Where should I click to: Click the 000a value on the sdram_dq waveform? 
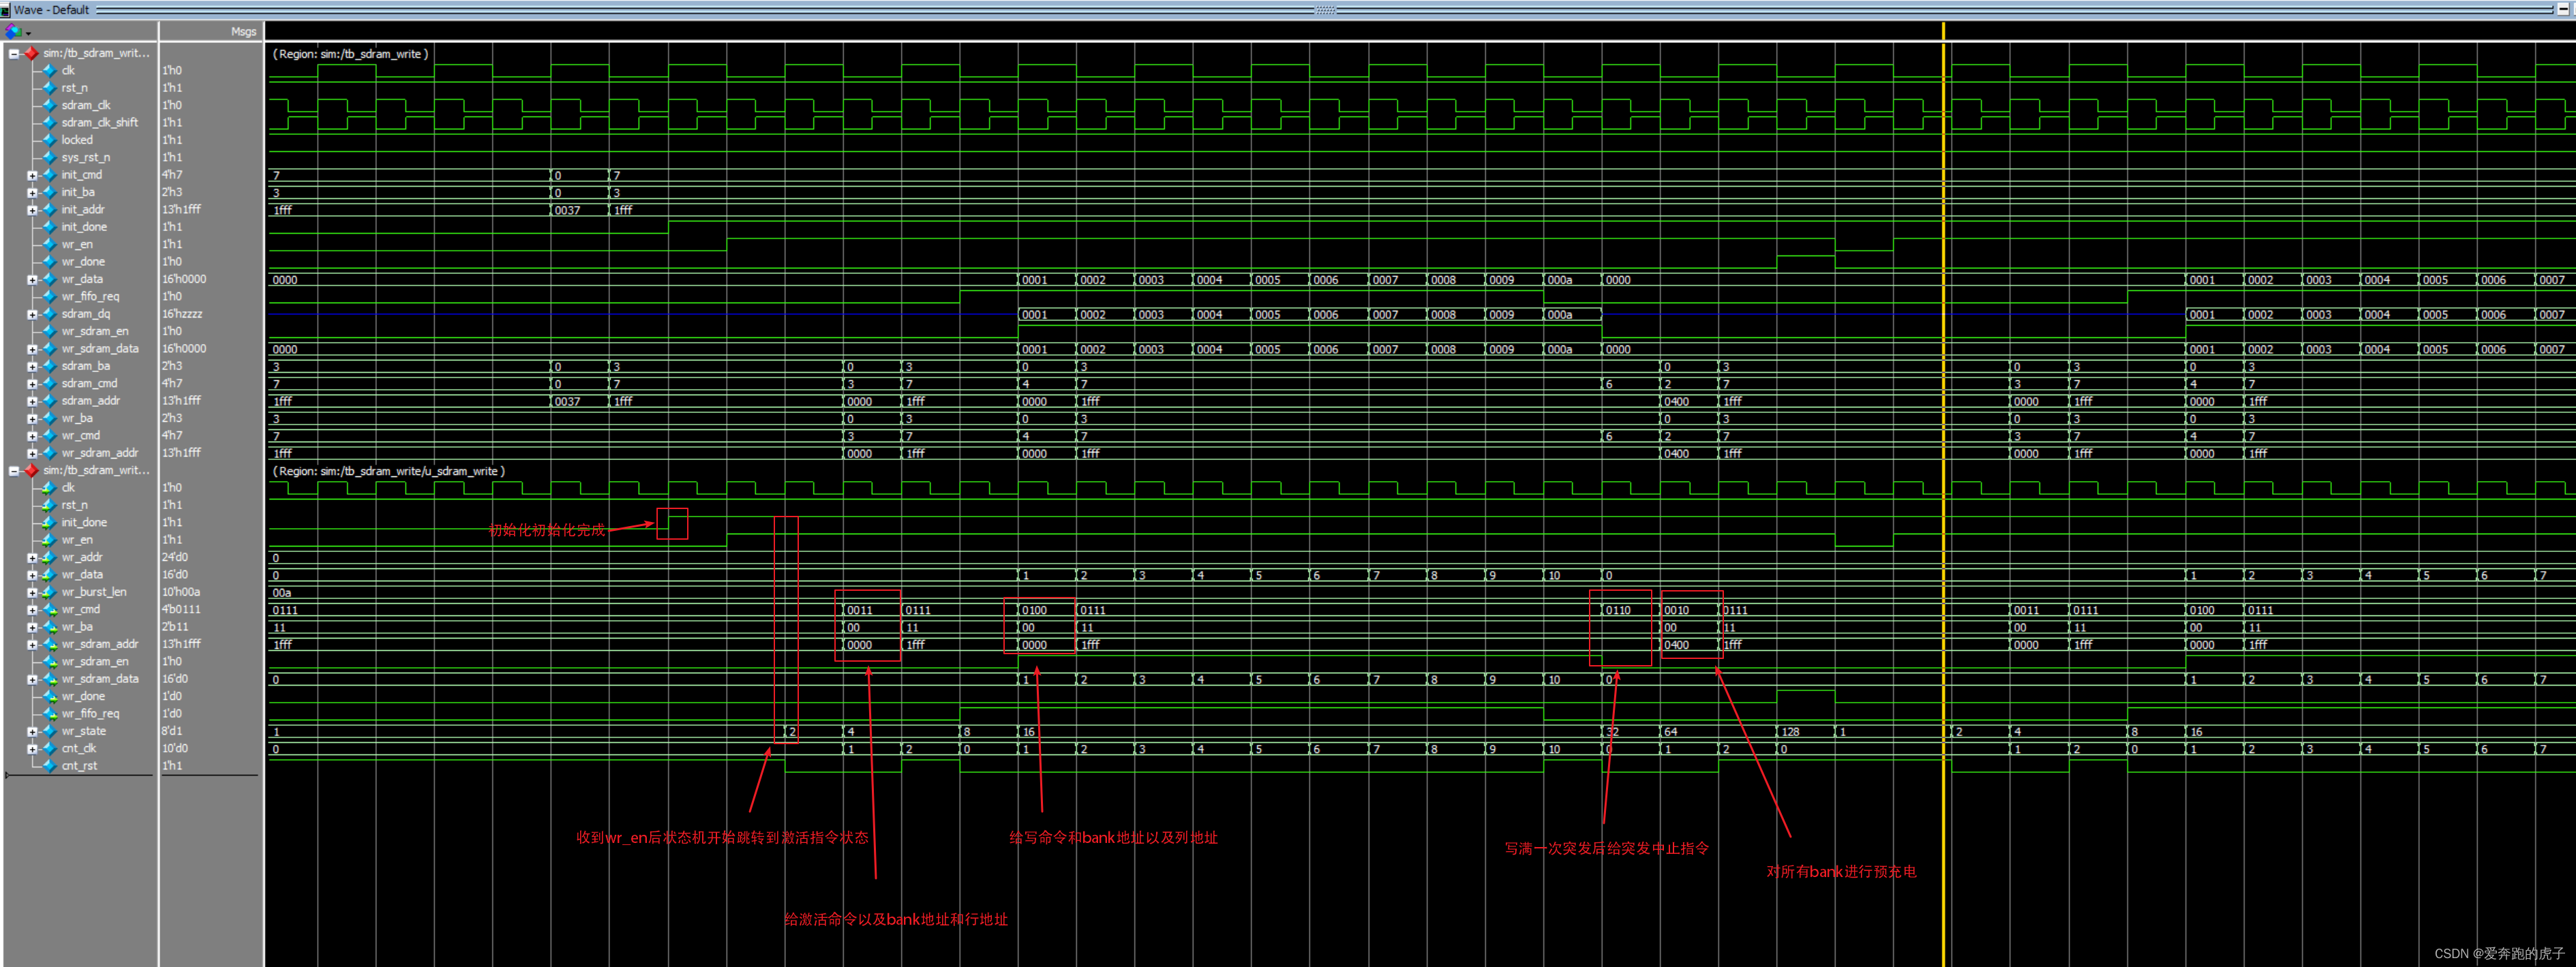click(1560, 315)
